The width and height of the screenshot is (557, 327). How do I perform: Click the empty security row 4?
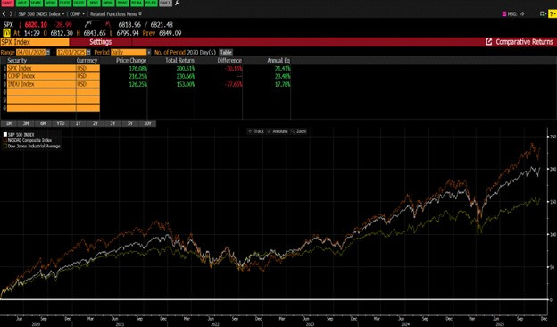[x=41, y=92]
